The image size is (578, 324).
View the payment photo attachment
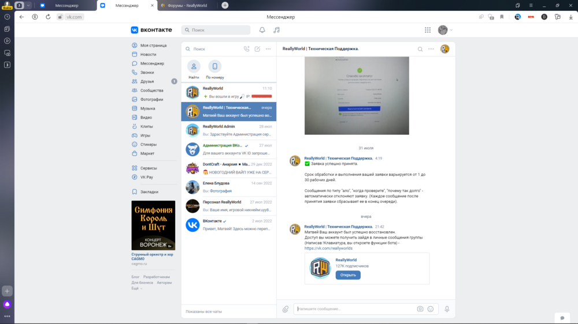357,96
